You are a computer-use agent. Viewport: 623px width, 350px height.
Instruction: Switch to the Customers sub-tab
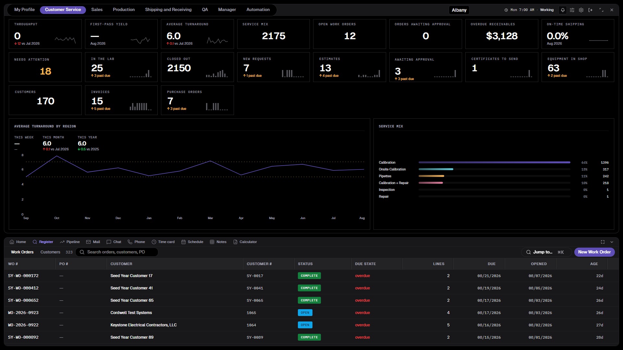(x=50, y=252)
